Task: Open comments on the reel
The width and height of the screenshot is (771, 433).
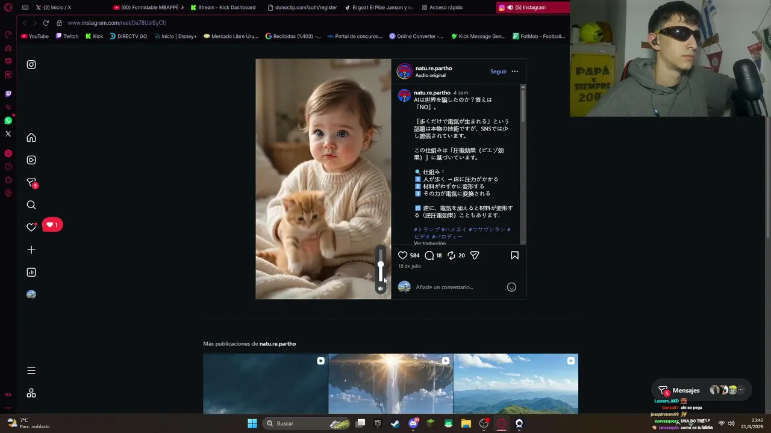Action: (429, 256)
